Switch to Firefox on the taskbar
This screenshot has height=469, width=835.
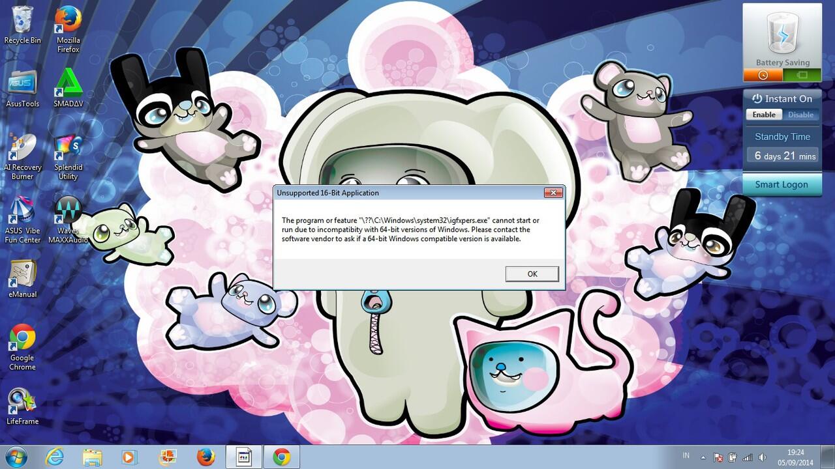tap(205, 457)
